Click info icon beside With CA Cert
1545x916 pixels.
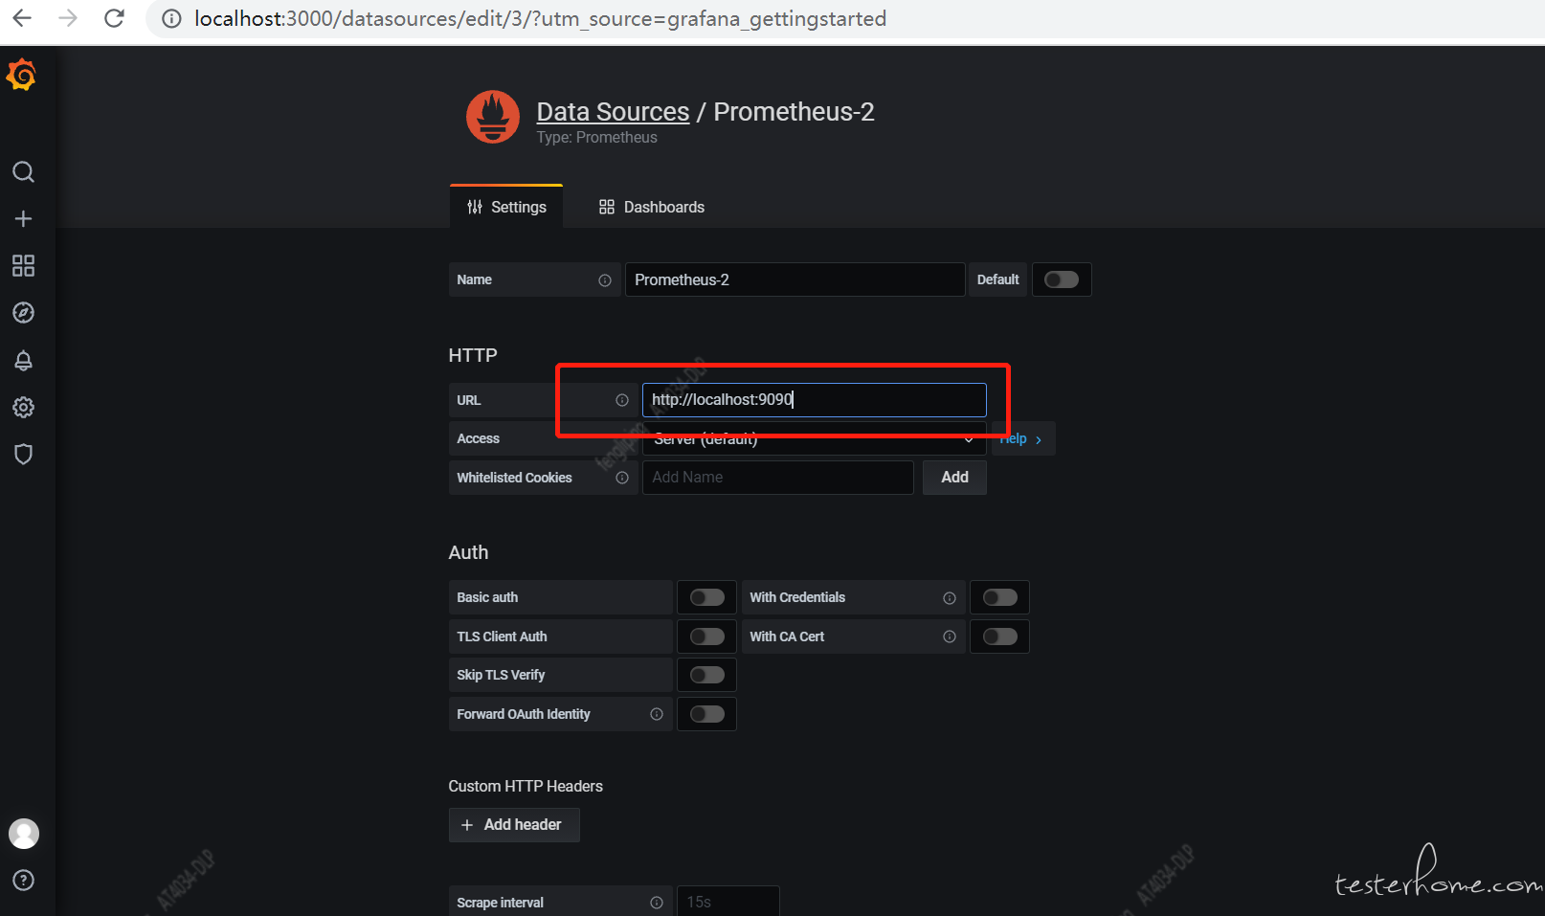pyautogui.click(x=950, y=637)
